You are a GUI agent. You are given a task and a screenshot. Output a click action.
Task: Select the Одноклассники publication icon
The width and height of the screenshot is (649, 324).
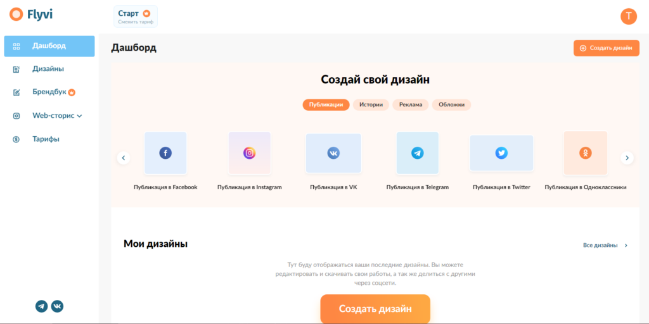(585, 153)
